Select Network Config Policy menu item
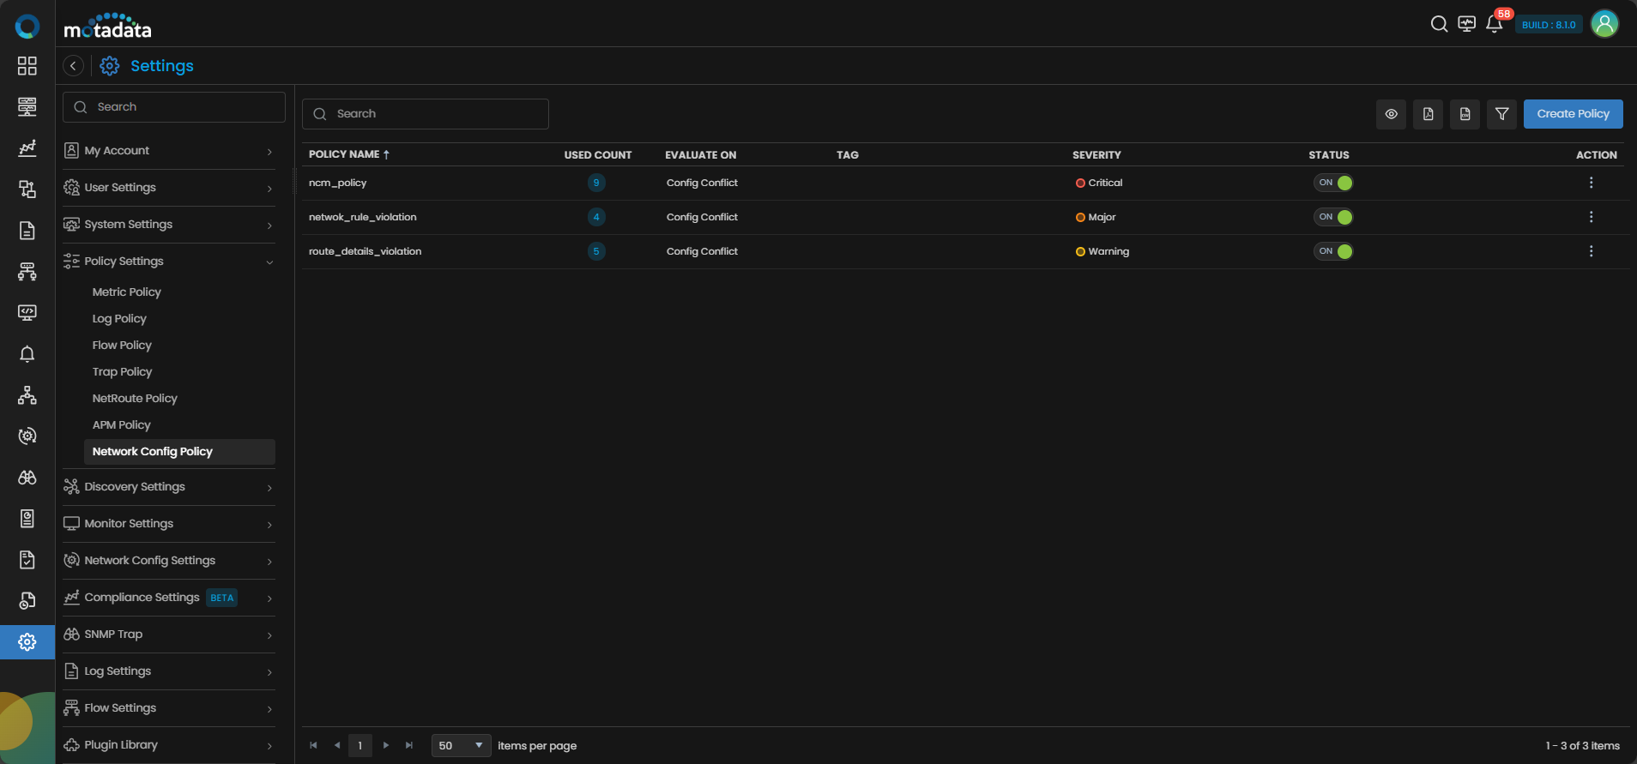 coord(179,452)
